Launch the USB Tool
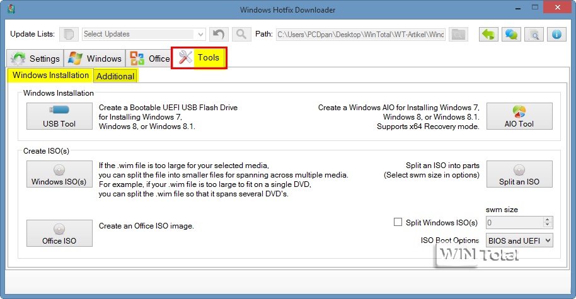Image resolution: width=576 pixels, height=299 pixels. tap(59, 116)
